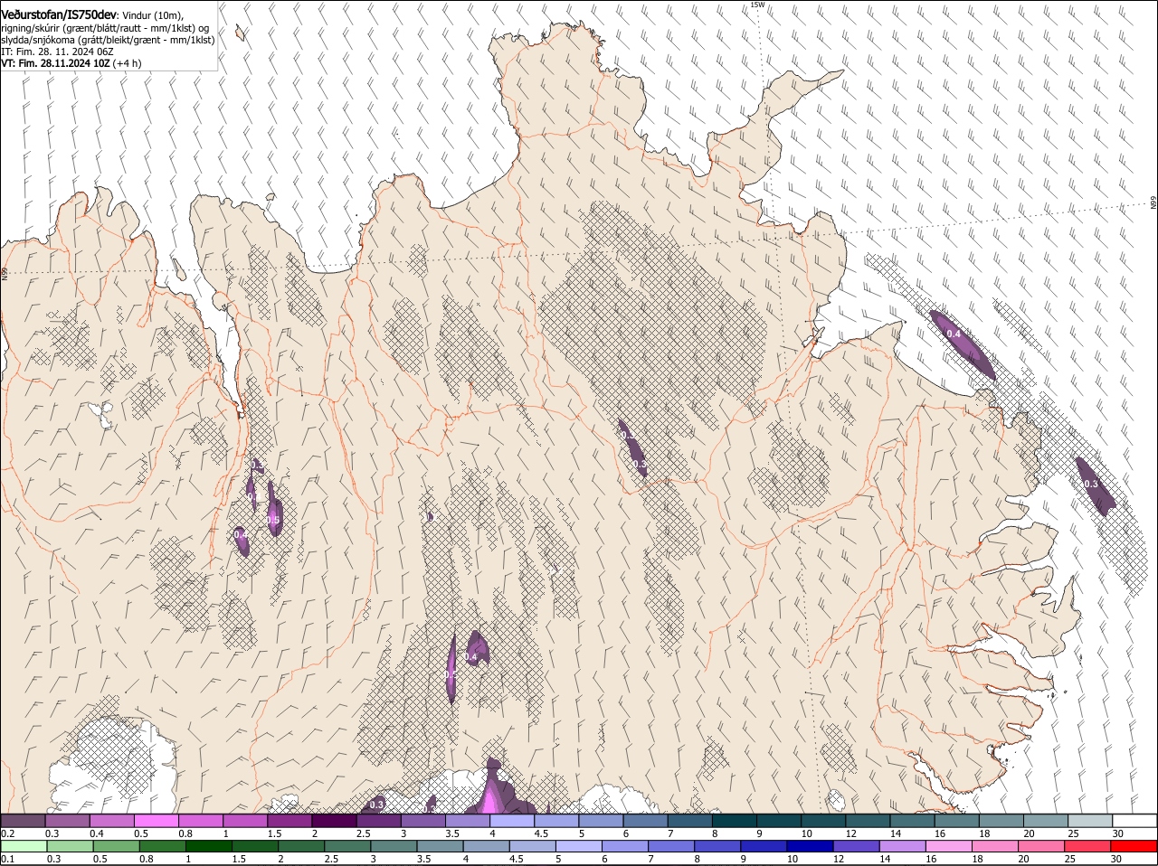
Task: Click the 'N99' label on the left map edge
Action: [x=5, y=272]
